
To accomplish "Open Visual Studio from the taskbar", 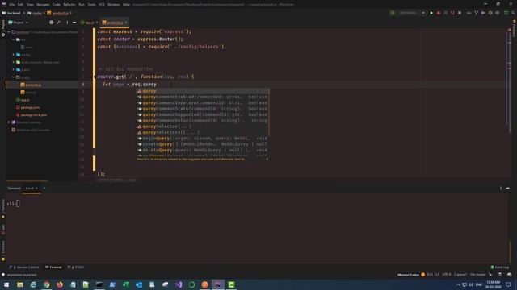I will click(x=179, y=284).
